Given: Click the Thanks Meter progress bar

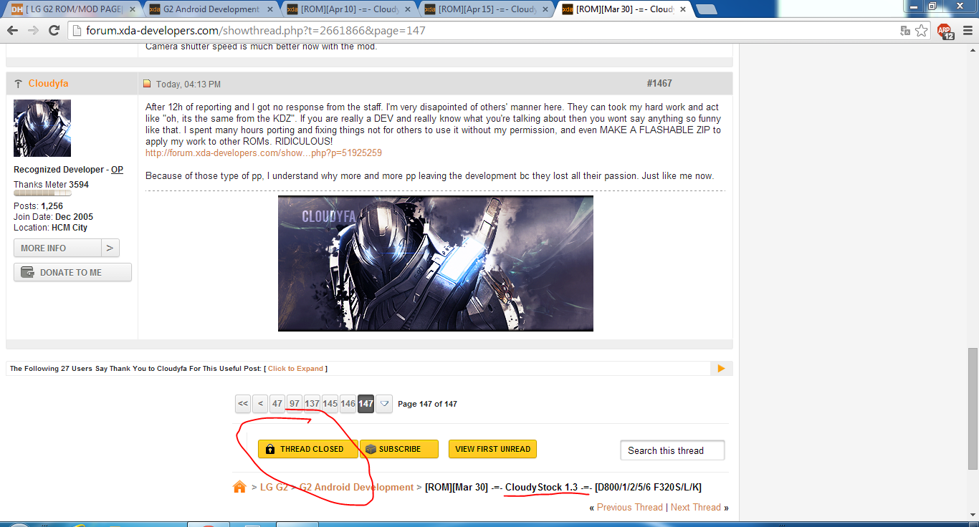Looking at the screenshot, I should point(42,193).
